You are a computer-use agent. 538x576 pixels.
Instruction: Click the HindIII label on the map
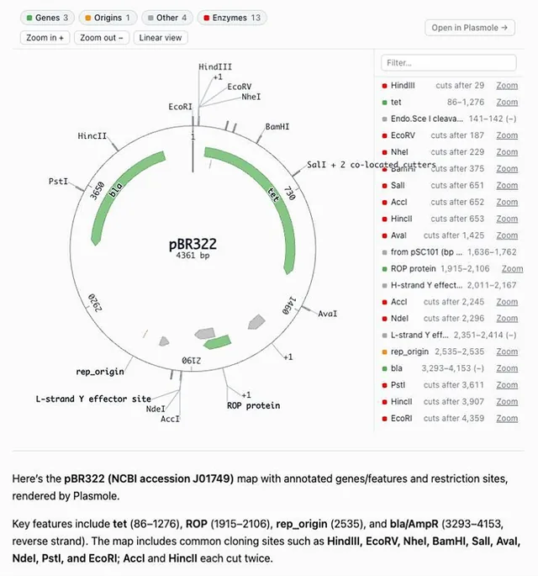[x=215, y=67]
